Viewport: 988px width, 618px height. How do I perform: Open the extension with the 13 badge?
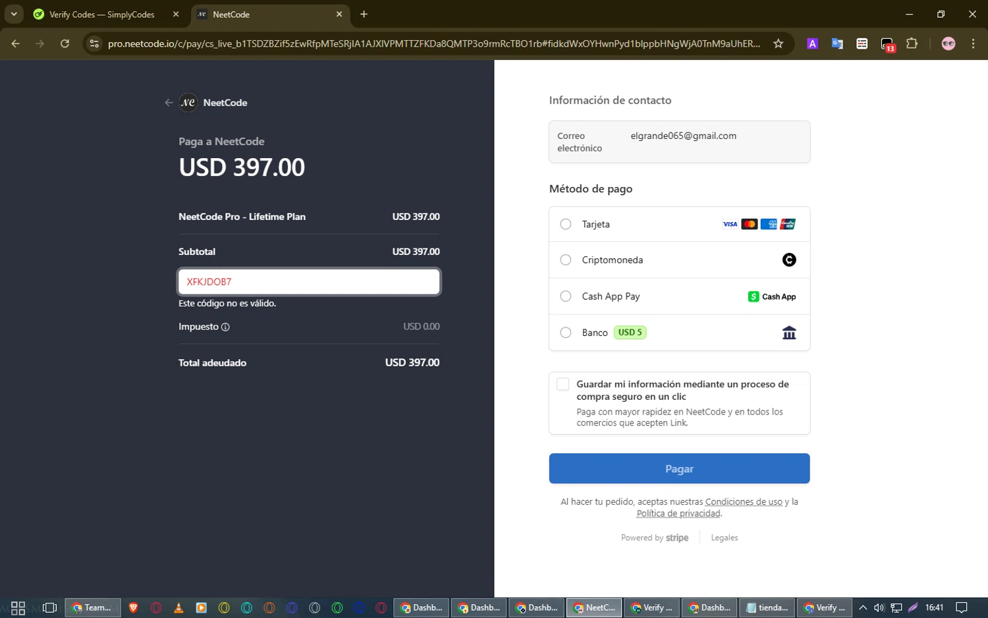click(887, 44)
